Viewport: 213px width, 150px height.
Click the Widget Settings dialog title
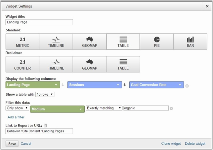click(19, 6)
